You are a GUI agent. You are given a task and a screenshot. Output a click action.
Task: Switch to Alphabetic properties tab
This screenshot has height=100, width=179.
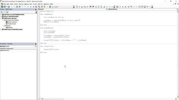(x=3, y=48)
